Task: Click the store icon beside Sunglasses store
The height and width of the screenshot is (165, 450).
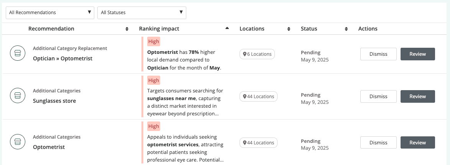Action: click(x=18, y=96)
